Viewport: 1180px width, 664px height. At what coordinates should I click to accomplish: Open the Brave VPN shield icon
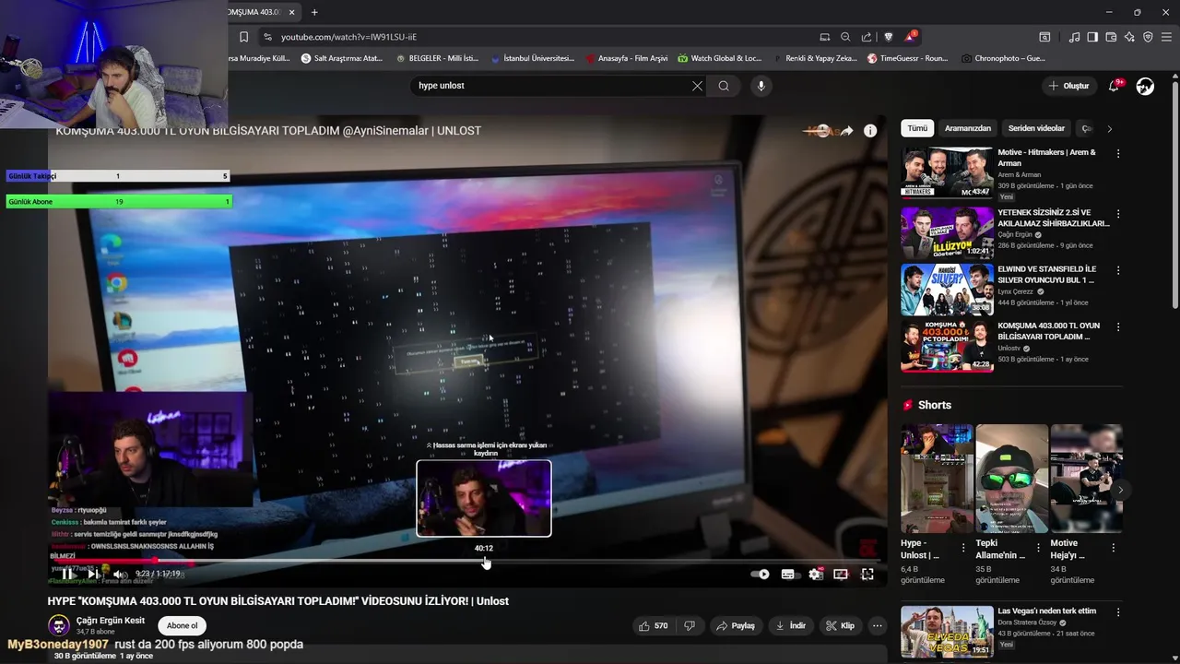[x=1148, y=37]
